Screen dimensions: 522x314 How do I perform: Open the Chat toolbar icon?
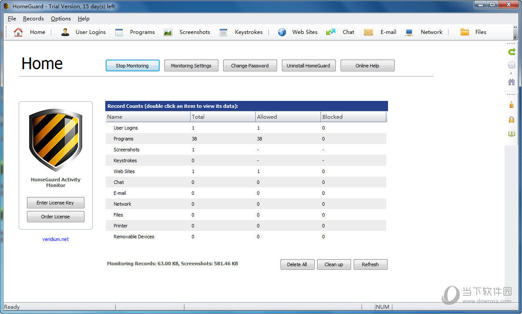(331, 32)
